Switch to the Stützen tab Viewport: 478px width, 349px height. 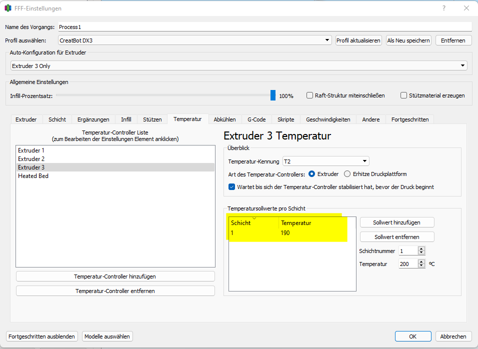coord(152,119)
